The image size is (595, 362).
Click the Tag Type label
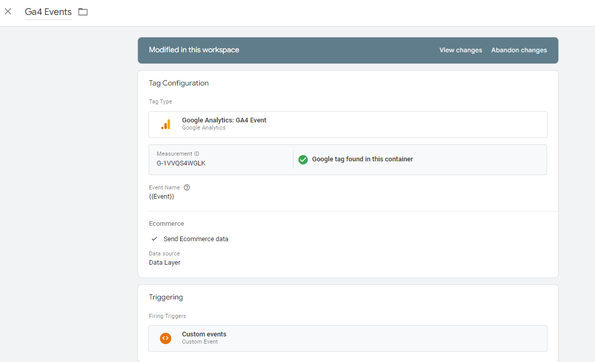click(x=160, y=101)
